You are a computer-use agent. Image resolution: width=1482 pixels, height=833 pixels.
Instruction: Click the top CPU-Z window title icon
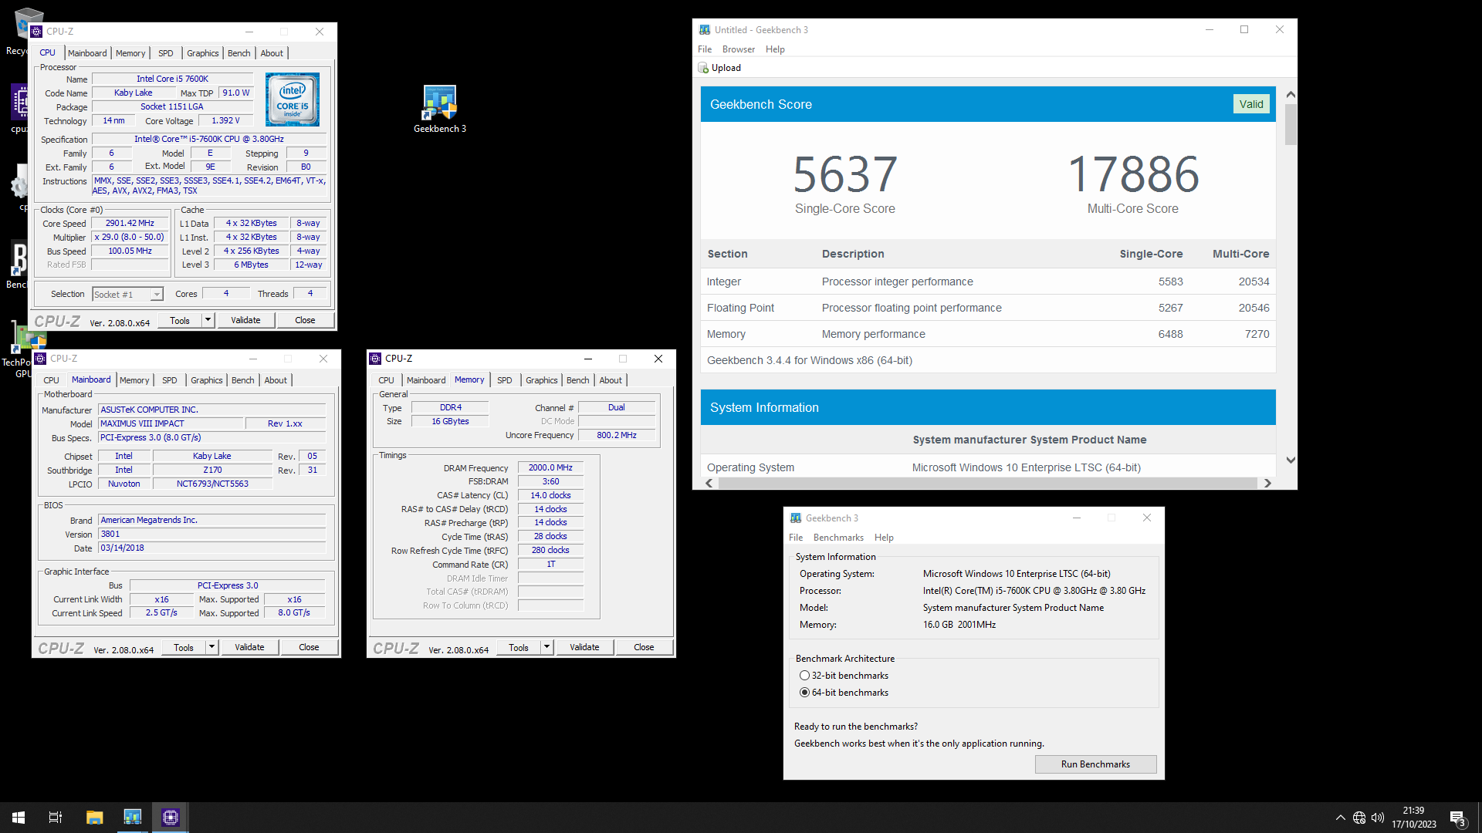[x=37, y=32]
